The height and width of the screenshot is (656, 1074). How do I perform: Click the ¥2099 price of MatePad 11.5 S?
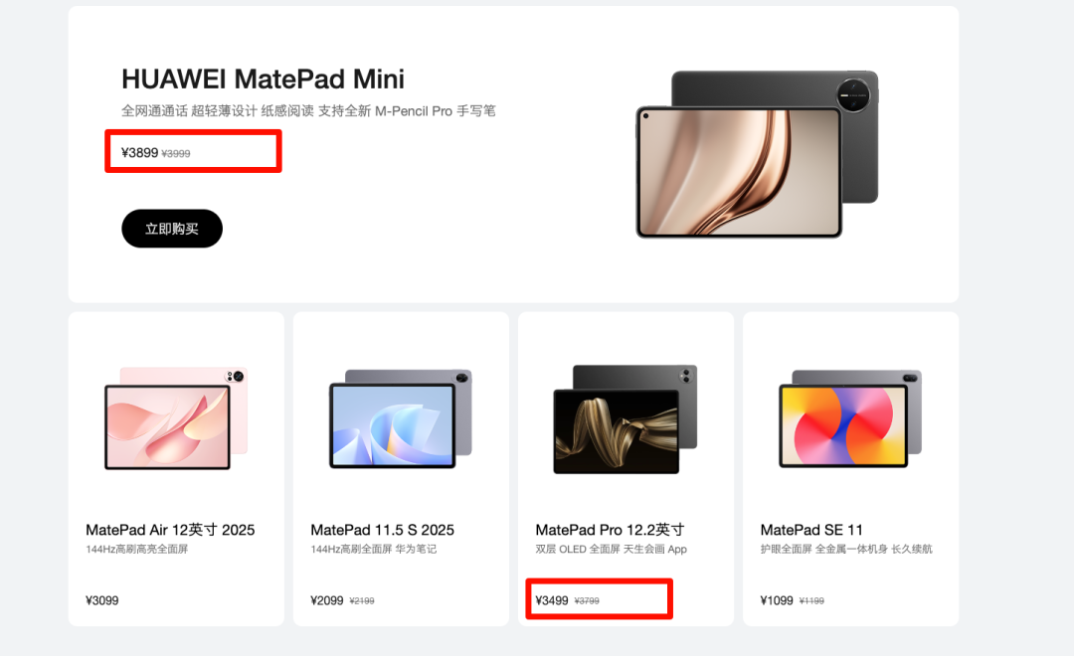pyautogui.click(x=327, y=600)
